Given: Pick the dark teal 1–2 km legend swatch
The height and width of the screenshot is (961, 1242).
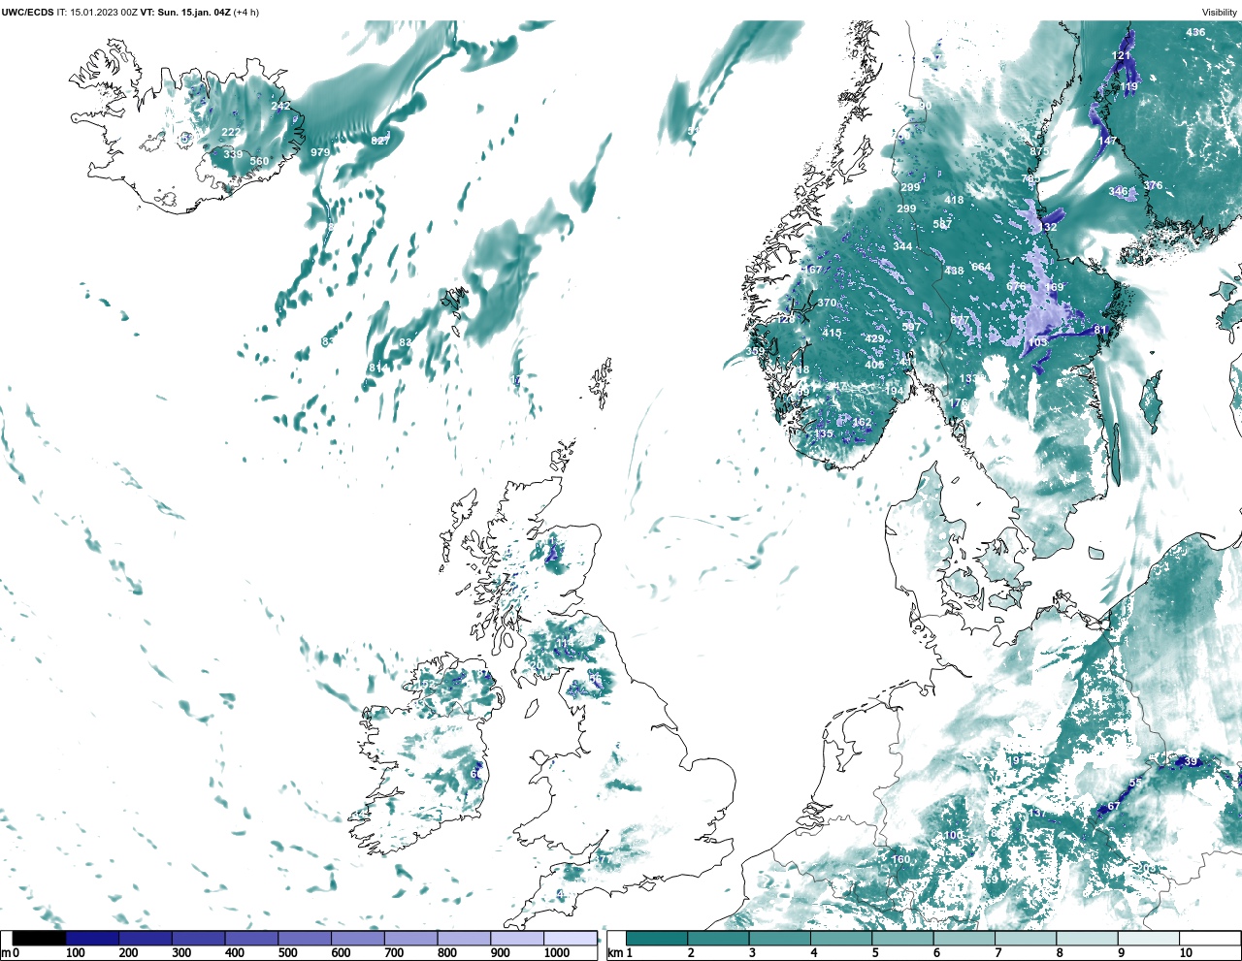Looking at the screenshot, I should 657,939.
